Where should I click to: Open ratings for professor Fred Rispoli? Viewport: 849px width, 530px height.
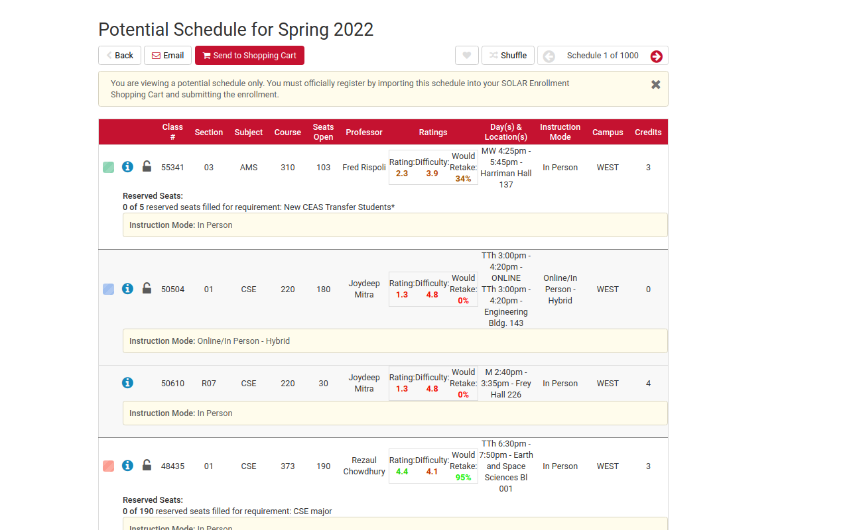(432, 167)
